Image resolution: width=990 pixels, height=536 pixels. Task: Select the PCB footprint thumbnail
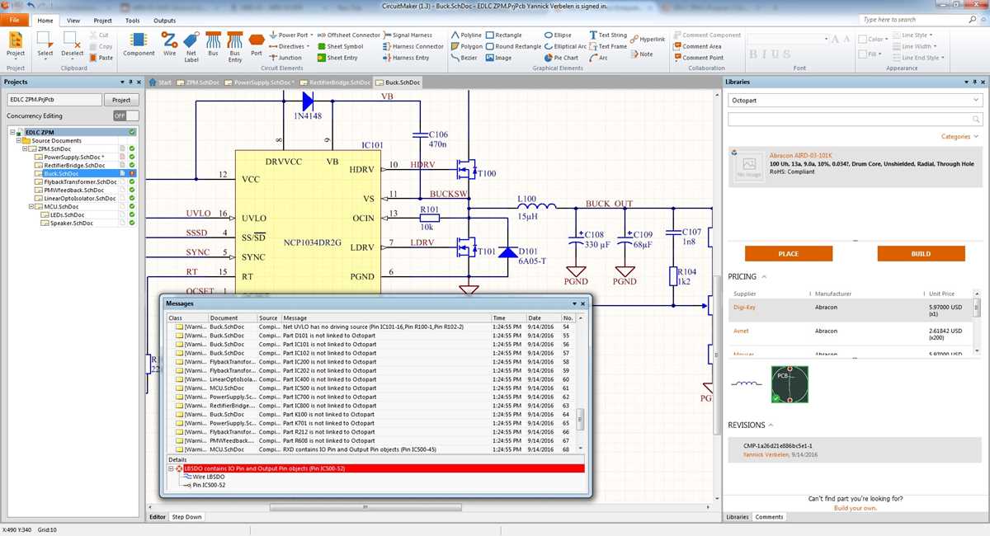[x=790, y=384]
